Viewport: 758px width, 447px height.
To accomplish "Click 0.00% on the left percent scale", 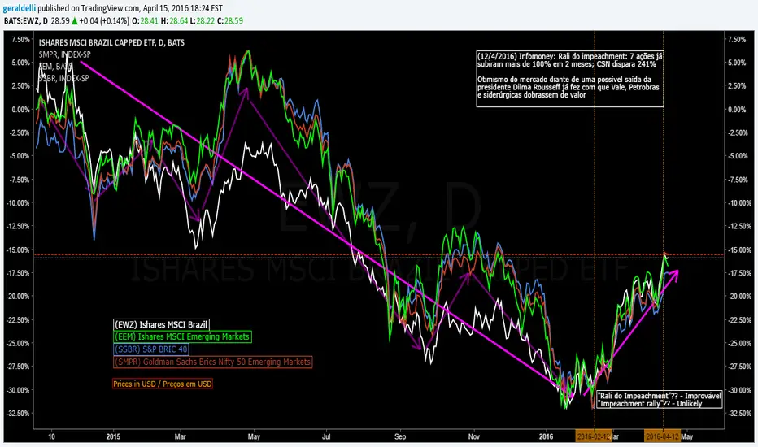I will coord(20,109).
